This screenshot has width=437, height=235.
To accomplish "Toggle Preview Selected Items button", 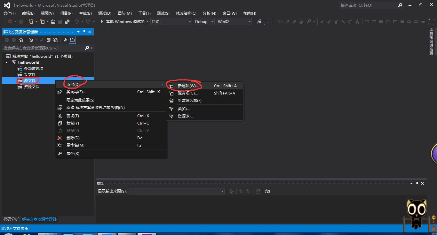I will (72, 40).
